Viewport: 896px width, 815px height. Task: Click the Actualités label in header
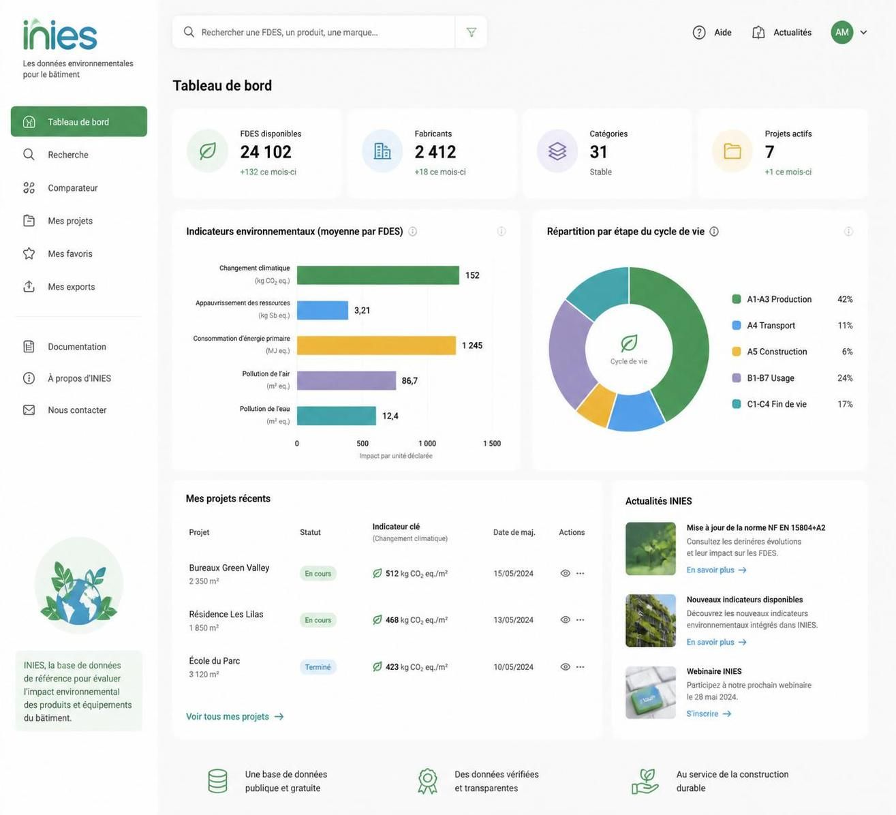[792, 32]
